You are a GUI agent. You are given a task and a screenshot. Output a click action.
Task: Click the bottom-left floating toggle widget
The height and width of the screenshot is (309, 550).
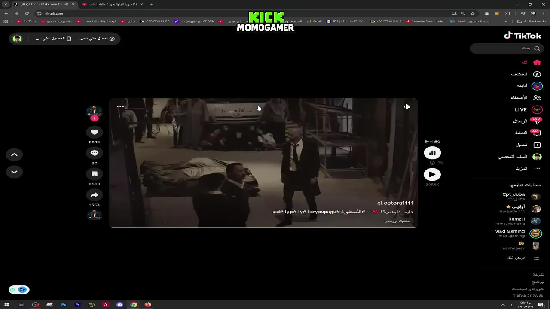point(19,290)
